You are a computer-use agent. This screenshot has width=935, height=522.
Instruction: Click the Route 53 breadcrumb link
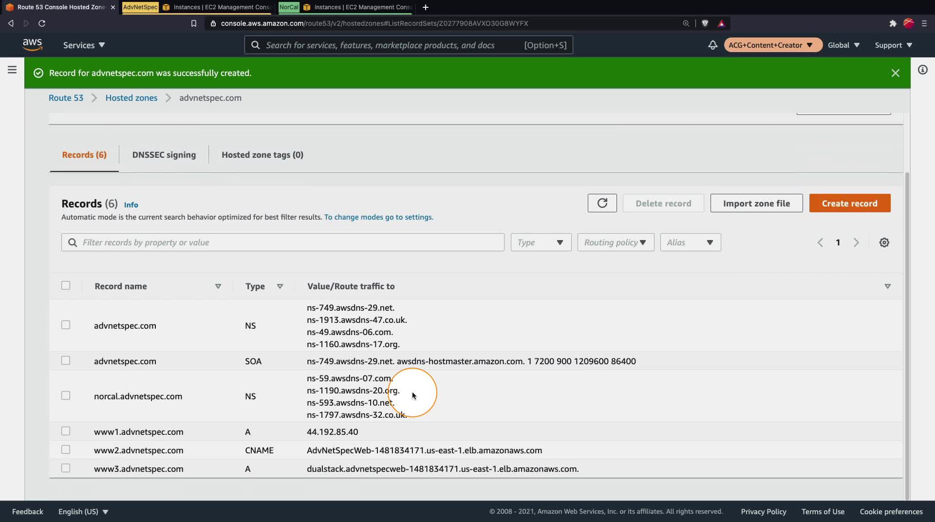(x=66, y=98)
